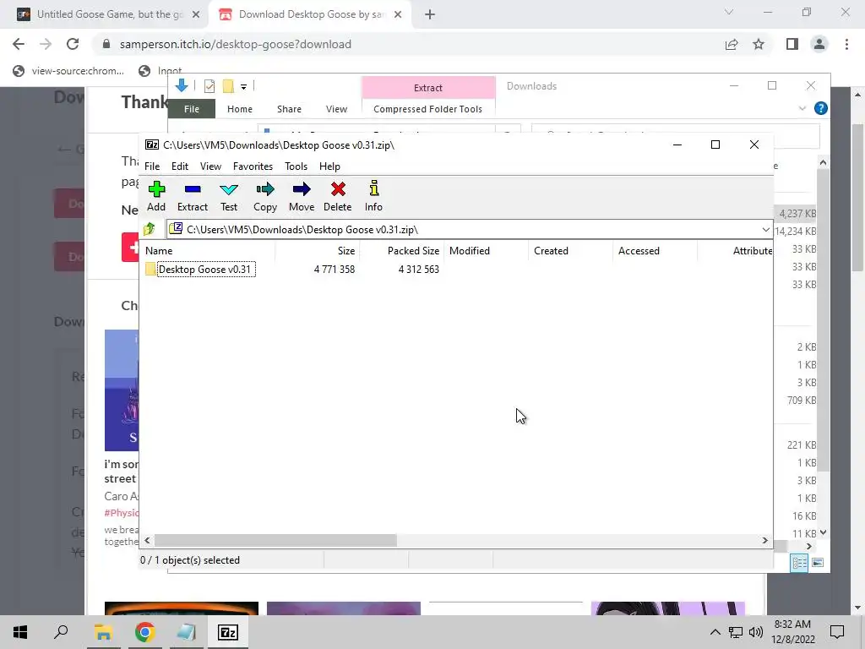Click the Properties quick access icon in Explorer
Screen dimensions: 865x649
pyautogui.click(x=209, y=85)
